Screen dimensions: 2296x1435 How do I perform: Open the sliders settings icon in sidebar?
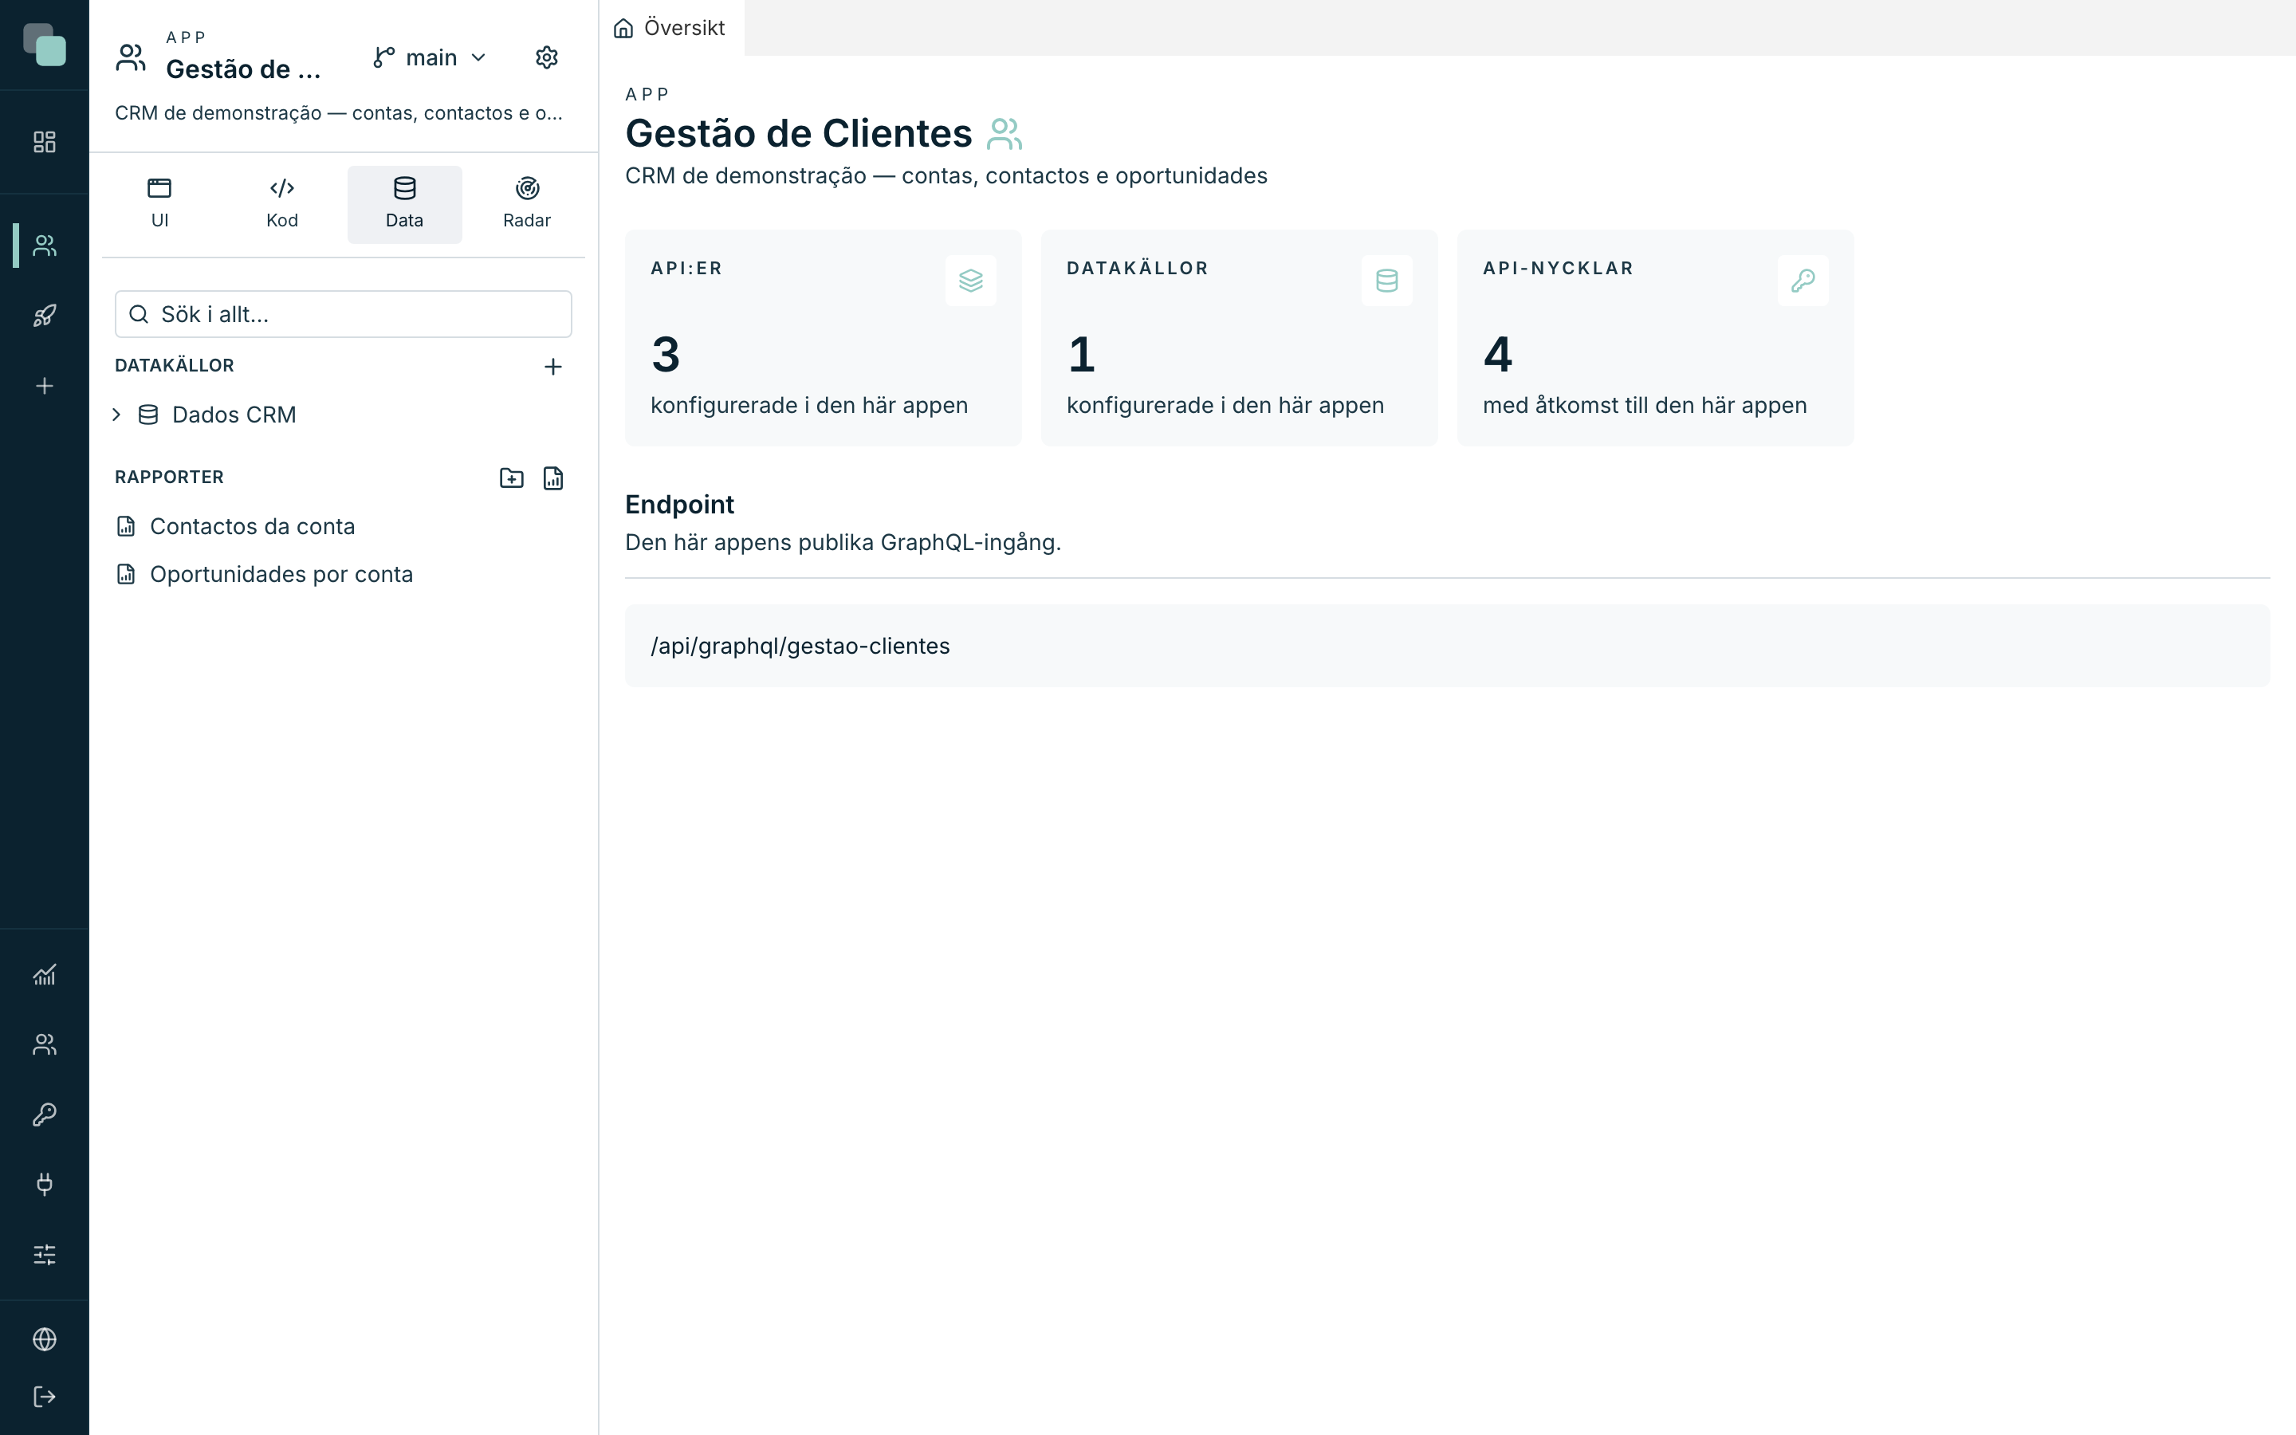(x=45, y=1255)
